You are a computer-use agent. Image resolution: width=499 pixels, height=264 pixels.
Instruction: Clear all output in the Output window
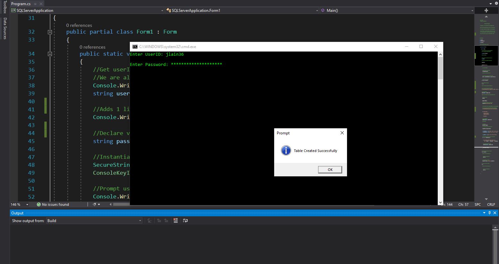click(175, 220)
